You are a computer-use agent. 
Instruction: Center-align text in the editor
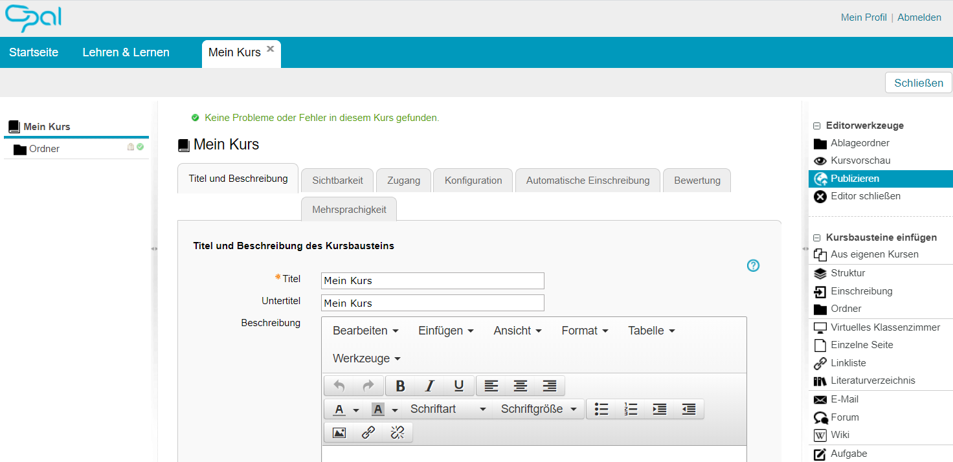521,386
